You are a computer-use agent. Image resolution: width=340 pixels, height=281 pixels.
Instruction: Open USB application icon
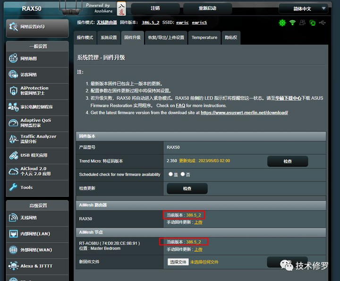[13, 155]
